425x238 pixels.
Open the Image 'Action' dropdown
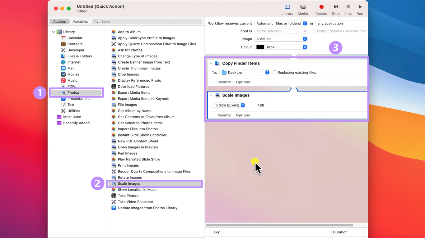(281, 39)
